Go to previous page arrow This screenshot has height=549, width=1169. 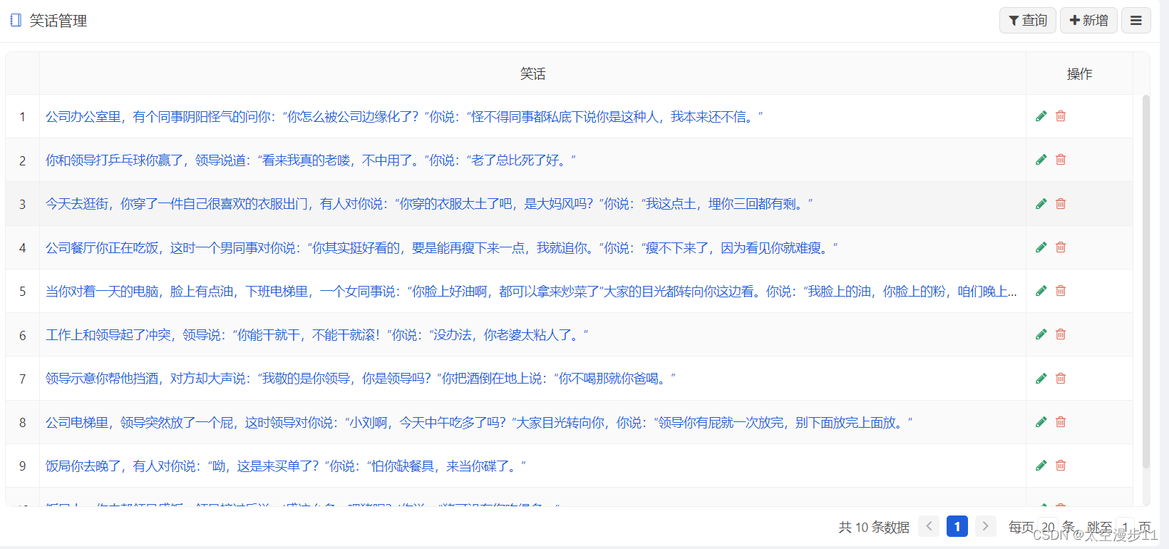(x=929, y=526)
